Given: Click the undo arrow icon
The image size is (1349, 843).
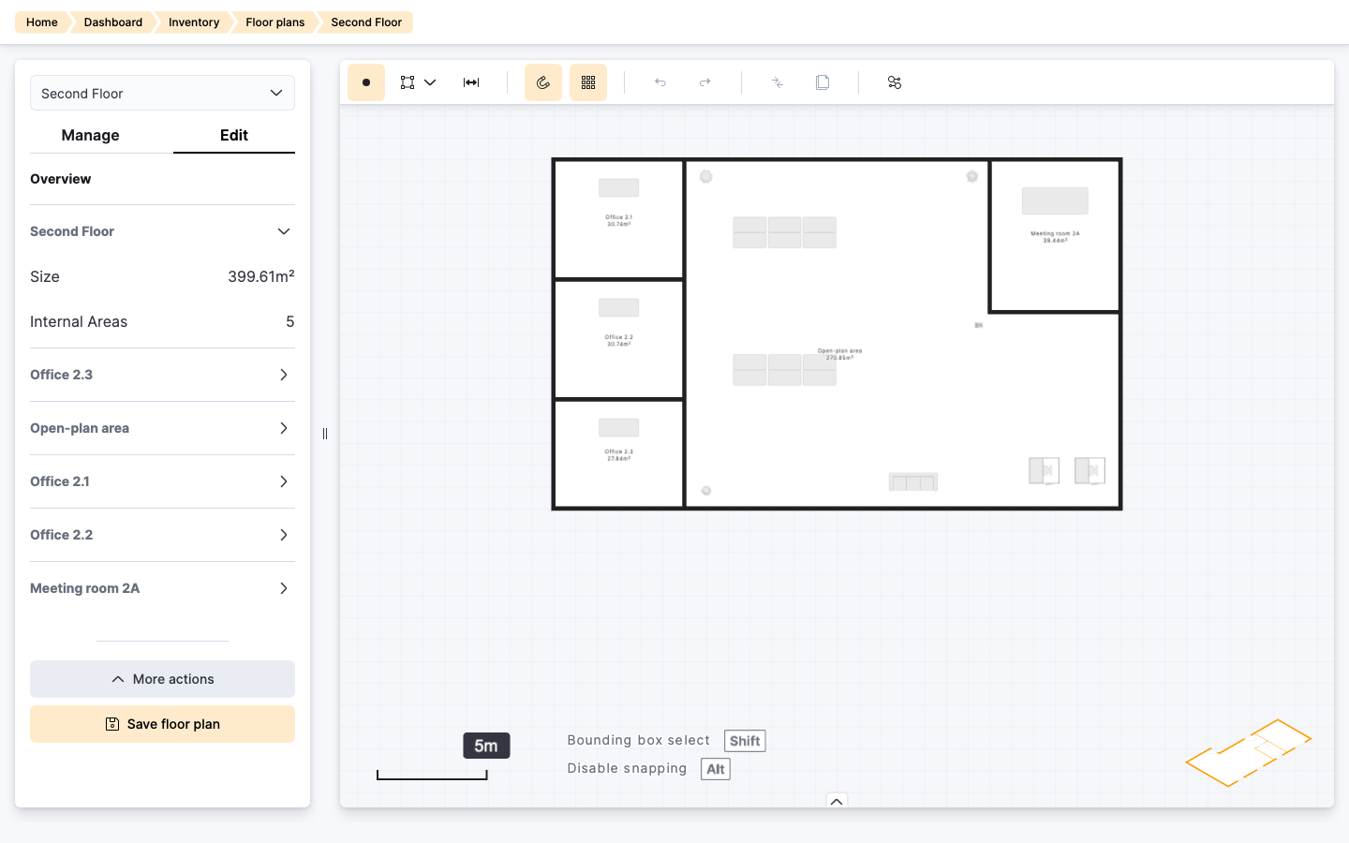Looking at the screenshot, I should tap(660, 82).
